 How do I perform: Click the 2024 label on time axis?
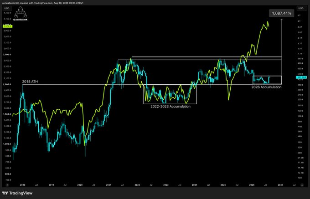(x=195, y=185)
